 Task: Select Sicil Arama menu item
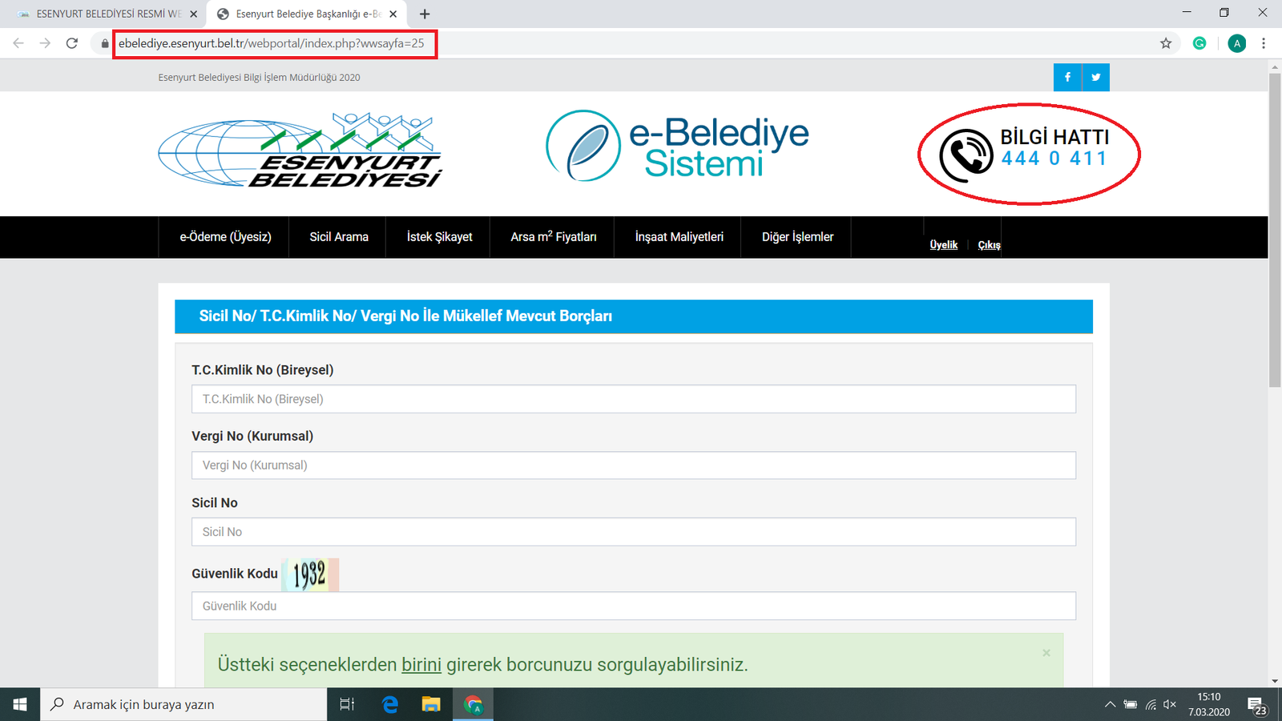point(339,237)
